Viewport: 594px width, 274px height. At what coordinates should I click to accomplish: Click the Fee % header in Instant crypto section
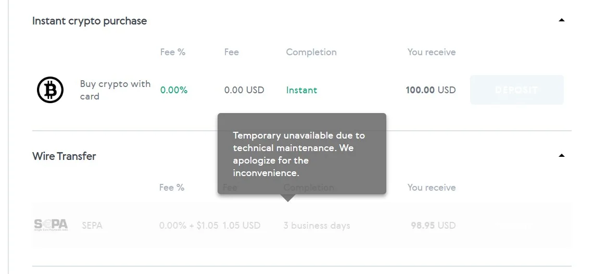(x=173, y=52)
